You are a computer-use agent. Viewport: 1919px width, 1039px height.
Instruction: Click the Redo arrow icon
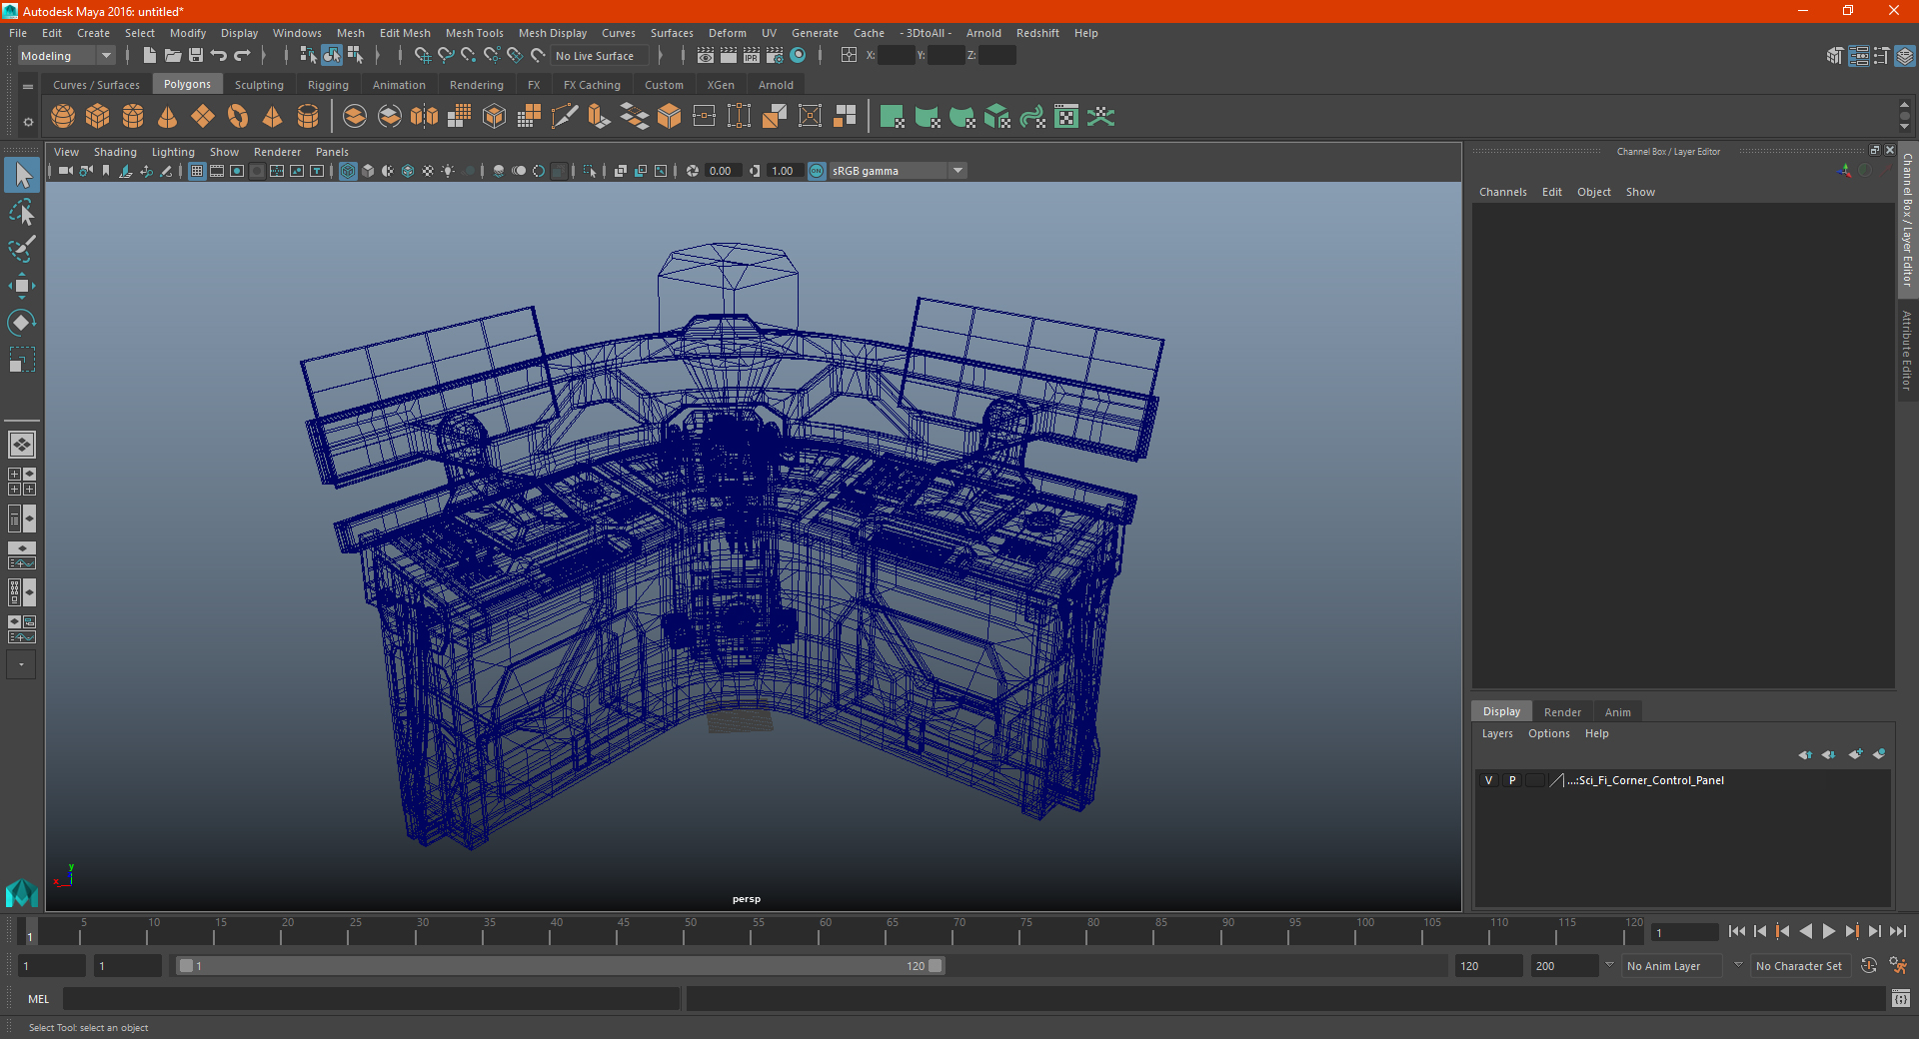(x=242, y=56)
